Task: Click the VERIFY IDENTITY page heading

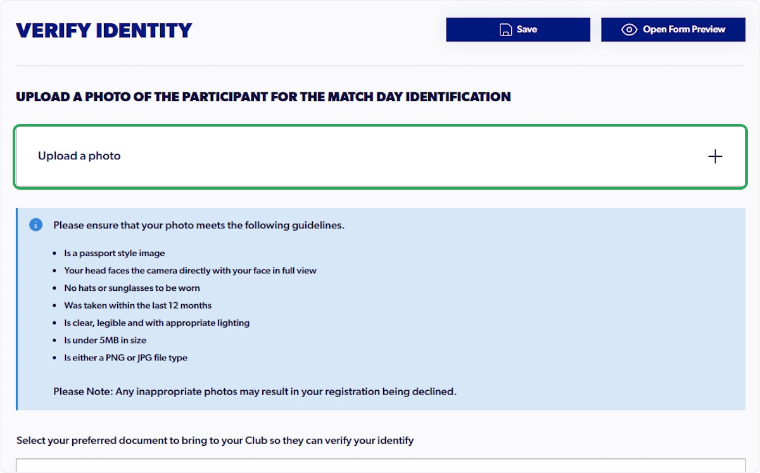Action: click(103, 30)
